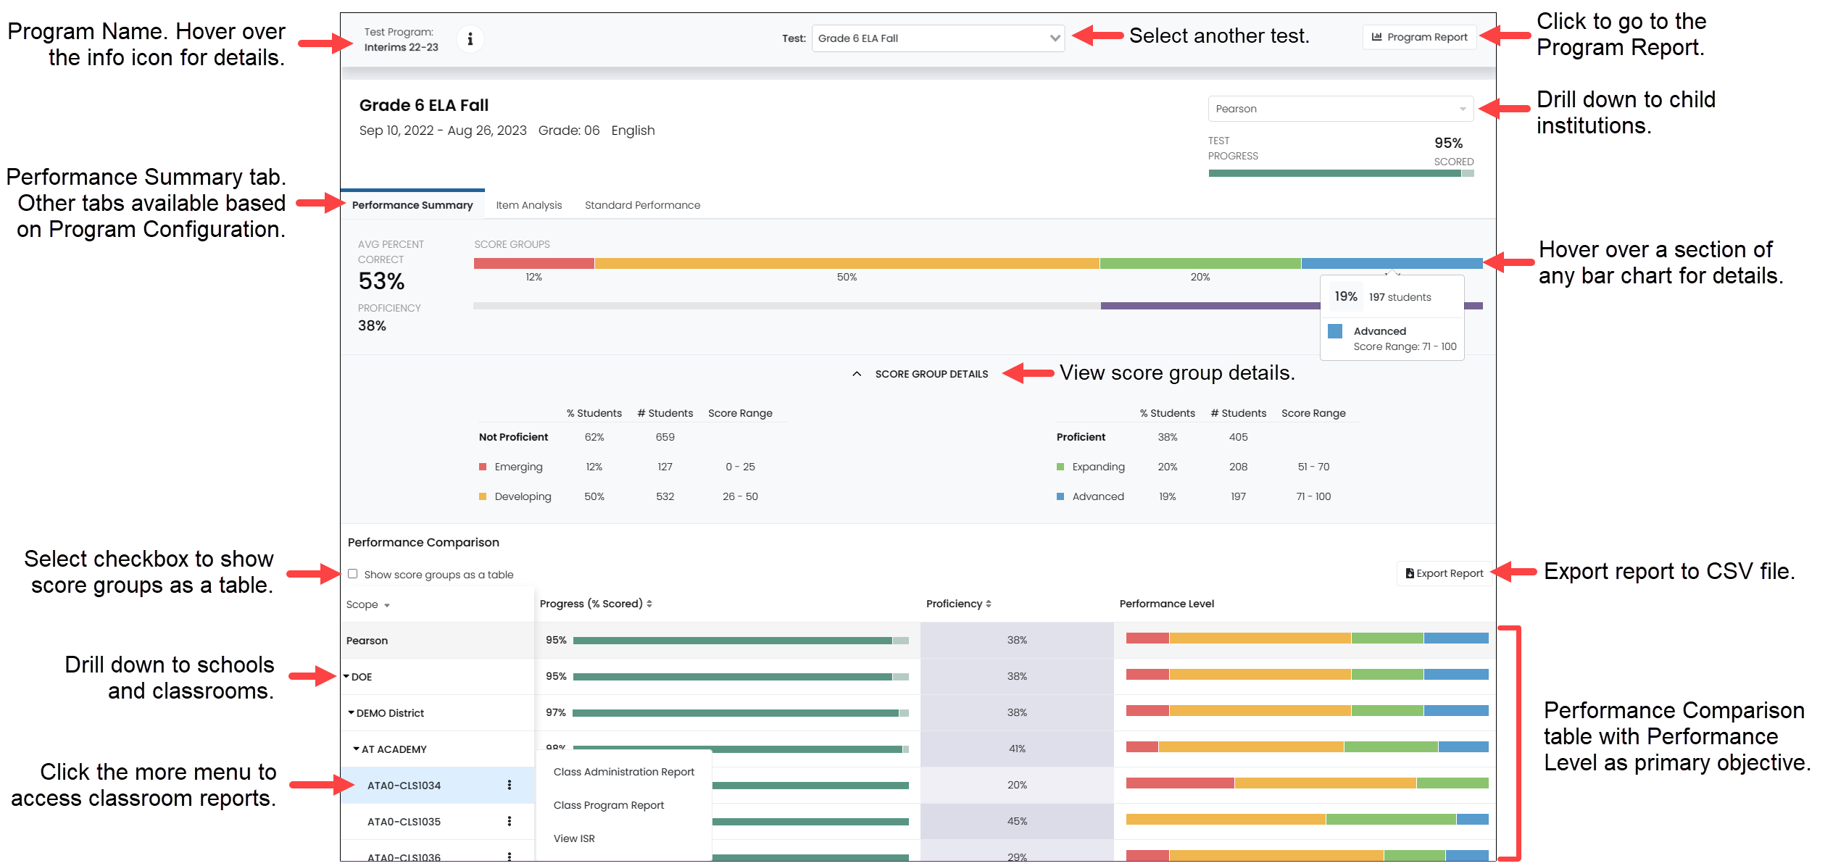Click the Export Report file icon
This screenshot has width=1833, height=866.
1409,573
